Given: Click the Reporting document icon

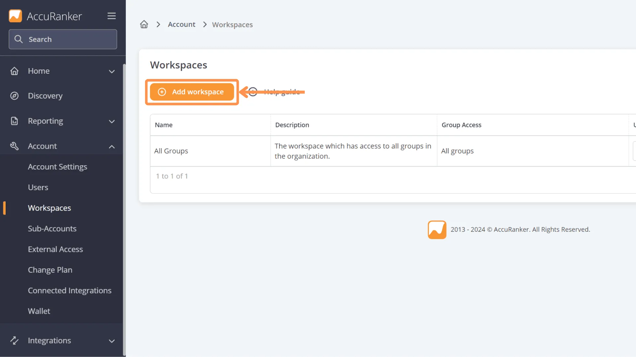Looking at the screenshot, I should 14,121.
